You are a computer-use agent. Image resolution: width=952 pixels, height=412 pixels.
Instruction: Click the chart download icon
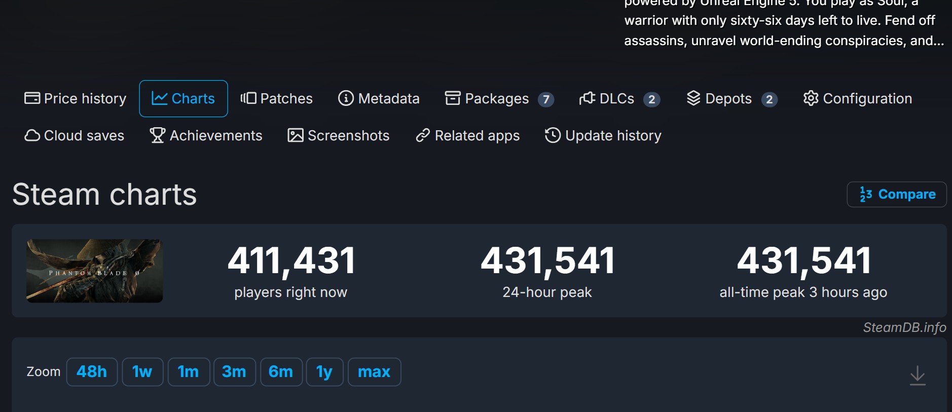coord(918,376)
